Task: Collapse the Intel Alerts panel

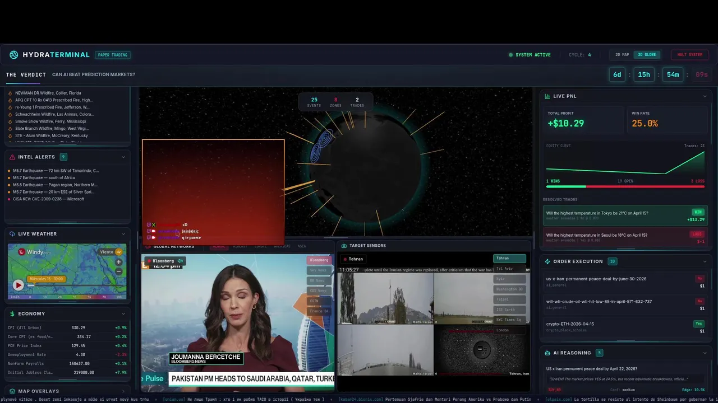Action: [123, 157]
